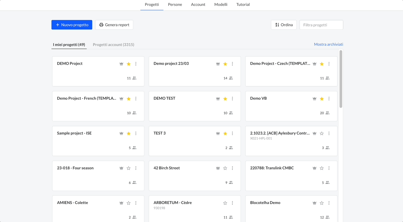
Task: Open kebab menu for Demo Project - Czech
Action: coord(329,64)
